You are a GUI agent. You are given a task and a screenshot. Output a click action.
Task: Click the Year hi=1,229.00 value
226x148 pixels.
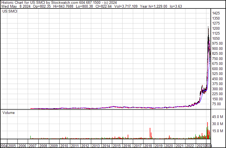154,6
